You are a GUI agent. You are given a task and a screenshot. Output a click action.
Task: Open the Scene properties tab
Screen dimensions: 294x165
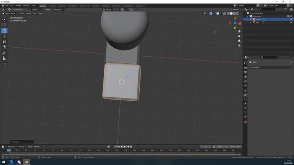tap(245, 81)
